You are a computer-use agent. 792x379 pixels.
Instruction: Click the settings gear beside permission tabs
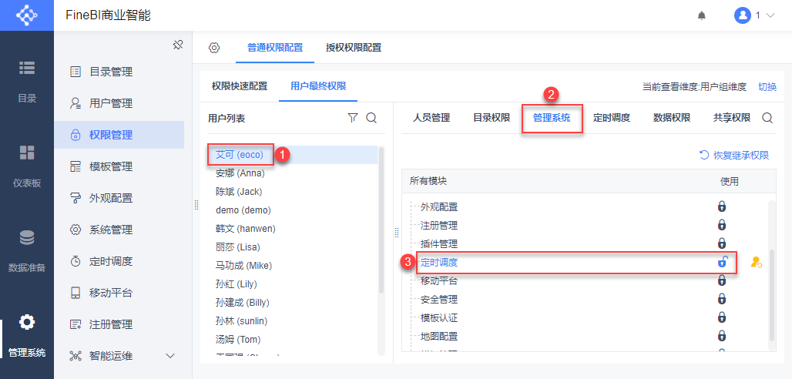pos(214,48)
